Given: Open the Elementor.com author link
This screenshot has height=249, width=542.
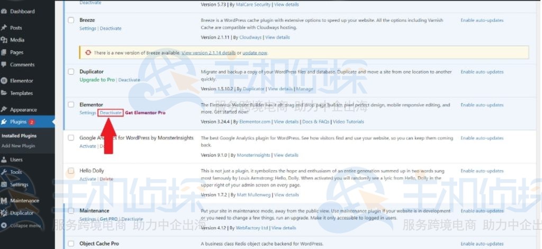Looking at the screenshot, I should [255, 122].
